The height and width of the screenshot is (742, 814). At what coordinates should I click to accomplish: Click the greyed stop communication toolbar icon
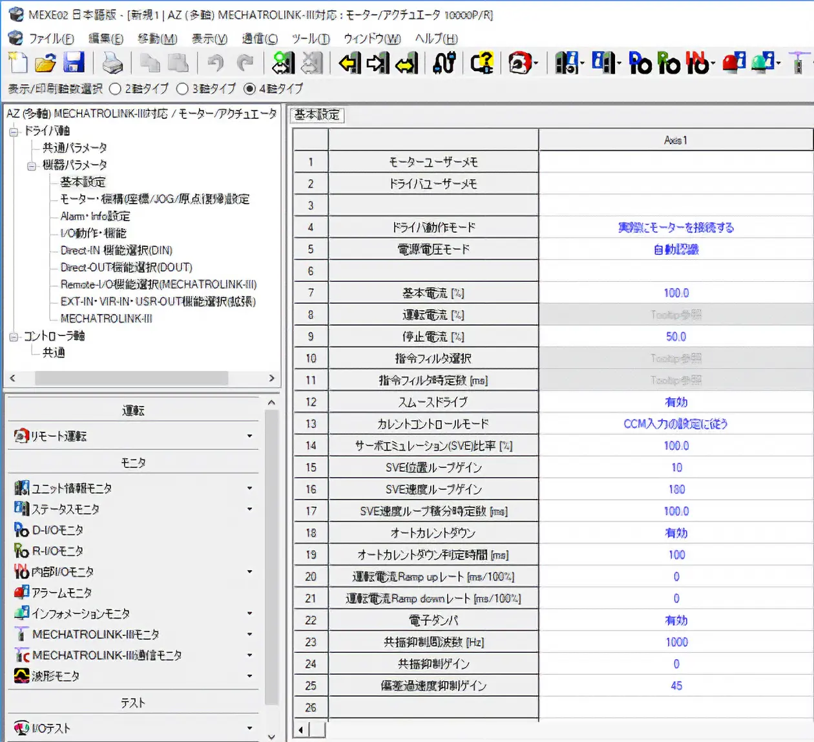312,63
